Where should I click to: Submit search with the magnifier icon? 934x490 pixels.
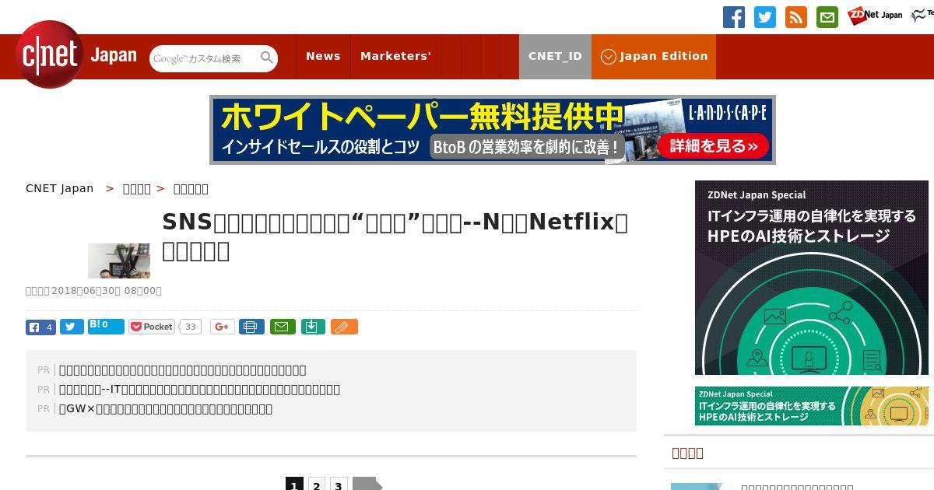coord(267,58)
